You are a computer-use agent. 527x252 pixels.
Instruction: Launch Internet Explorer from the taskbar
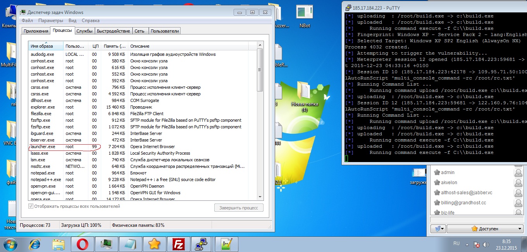point(35,244)
